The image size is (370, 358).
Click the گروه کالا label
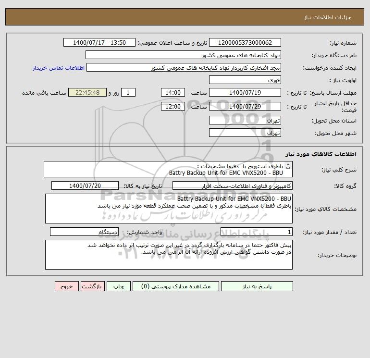pos(345,186)
